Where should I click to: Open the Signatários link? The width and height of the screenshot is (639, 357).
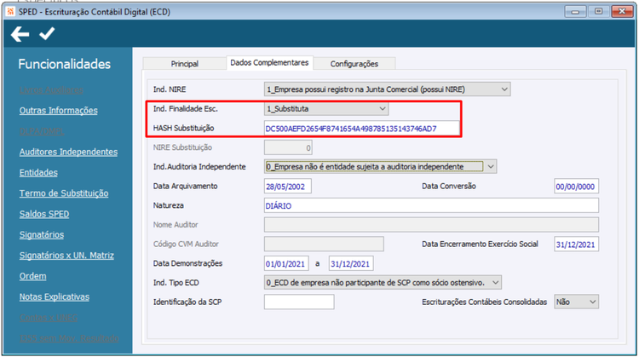coord(42,235)
